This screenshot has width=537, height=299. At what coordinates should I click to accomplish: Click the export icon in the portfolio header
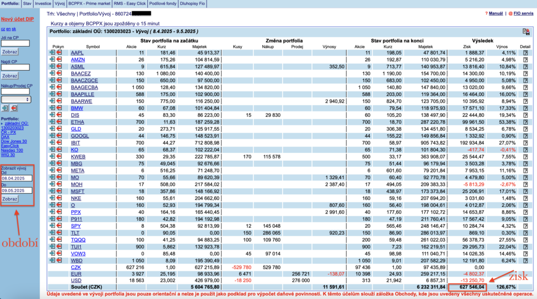coord(526,32)
